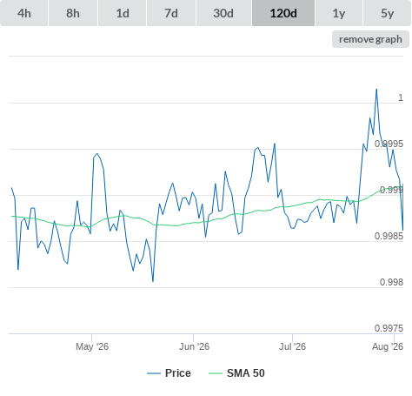
Task: Select the 7d time range tab
Action: point(171,13)
